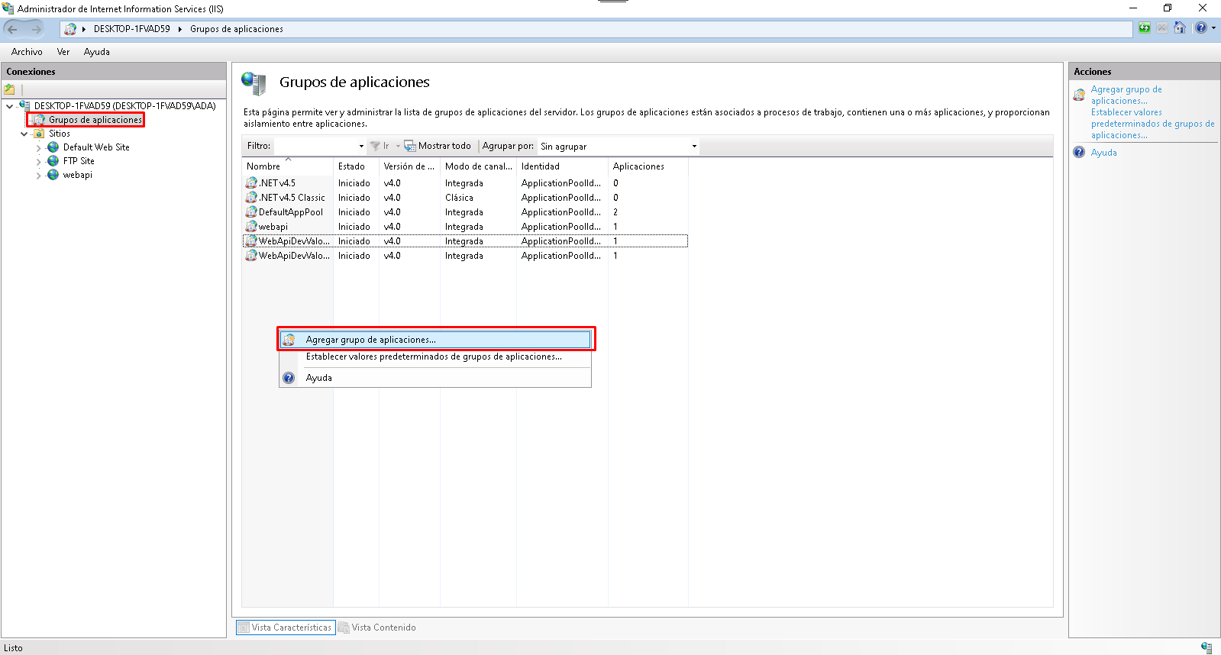
Task: Switch to the Vista Contenido tab
Action: coord(377,628)
